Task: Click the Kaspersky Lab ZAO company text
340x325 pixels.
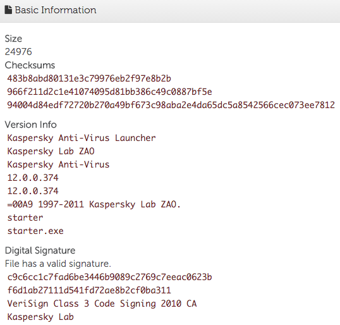Action: coord(51,151)
